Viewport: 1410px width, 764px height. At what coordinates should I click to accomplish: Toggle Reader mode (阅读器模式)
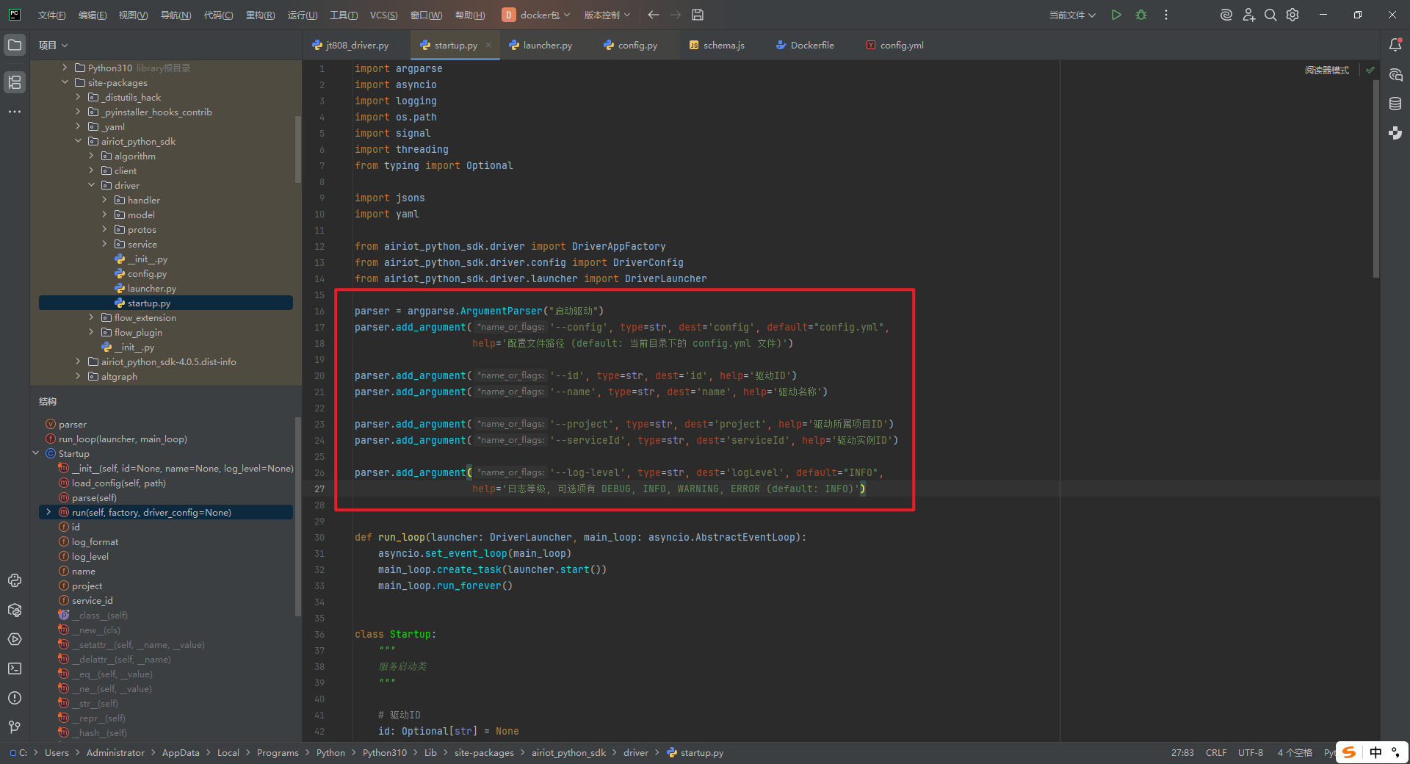tap(1327, 70)
